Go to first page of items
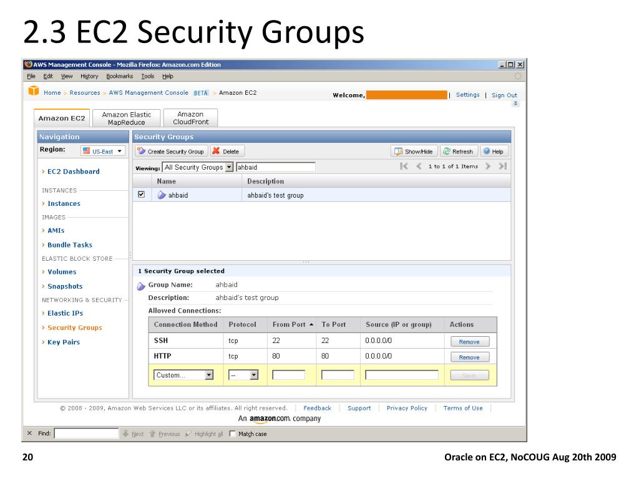 coord(404,166)
